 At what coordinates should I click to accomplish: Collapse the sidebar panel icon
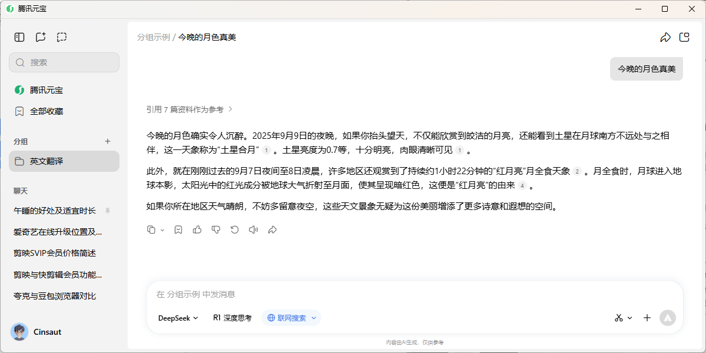pyautogui.click(x=19, y=37)
